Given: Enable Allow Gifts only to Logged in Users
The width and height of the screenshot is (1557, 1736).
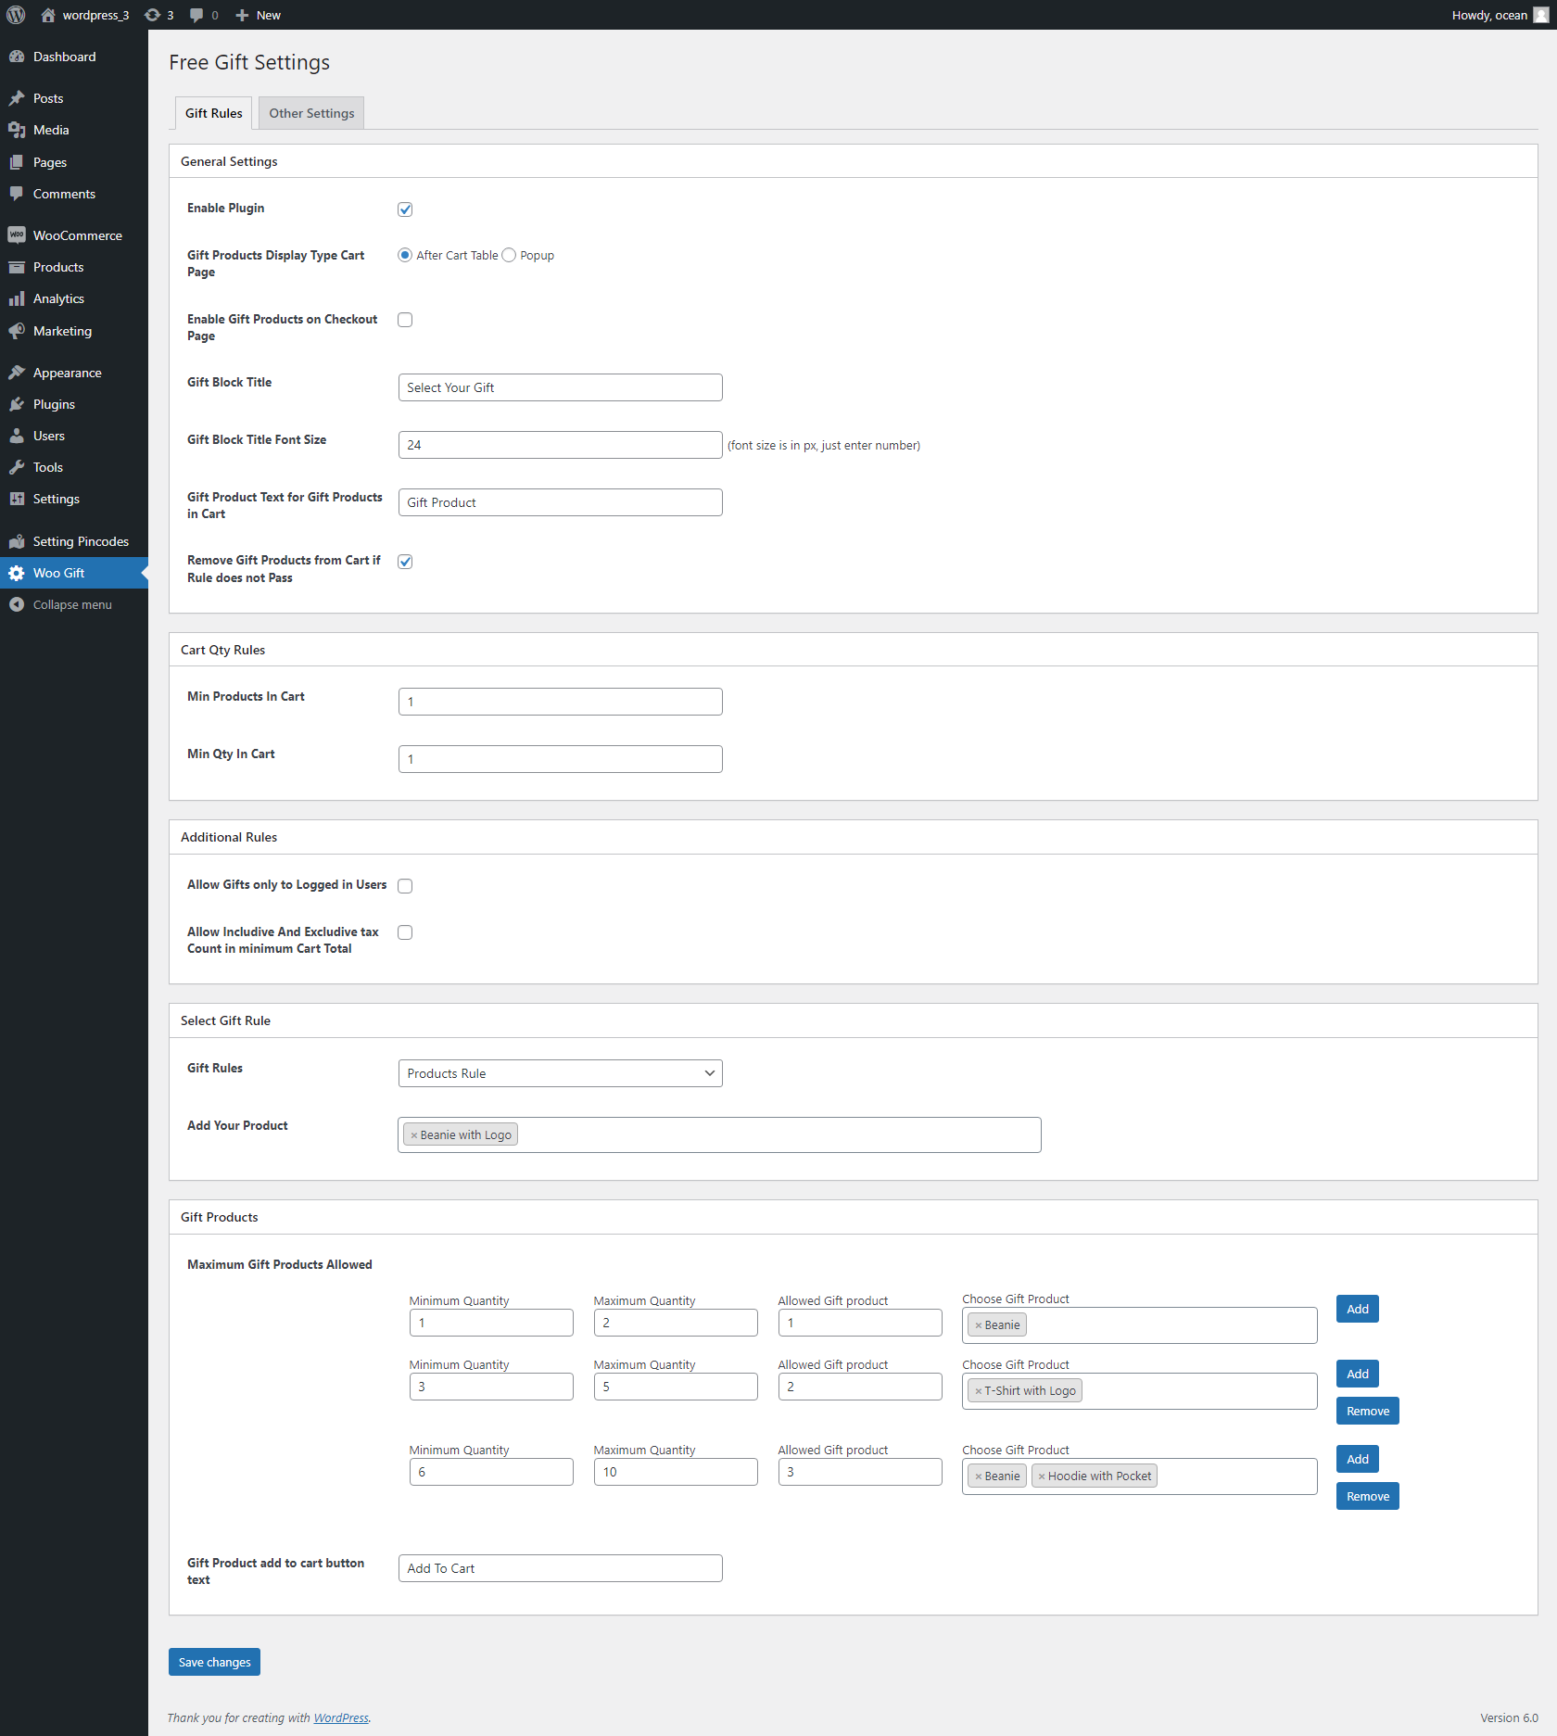Looking at the screenshot, I should click(x=405, y=886).
